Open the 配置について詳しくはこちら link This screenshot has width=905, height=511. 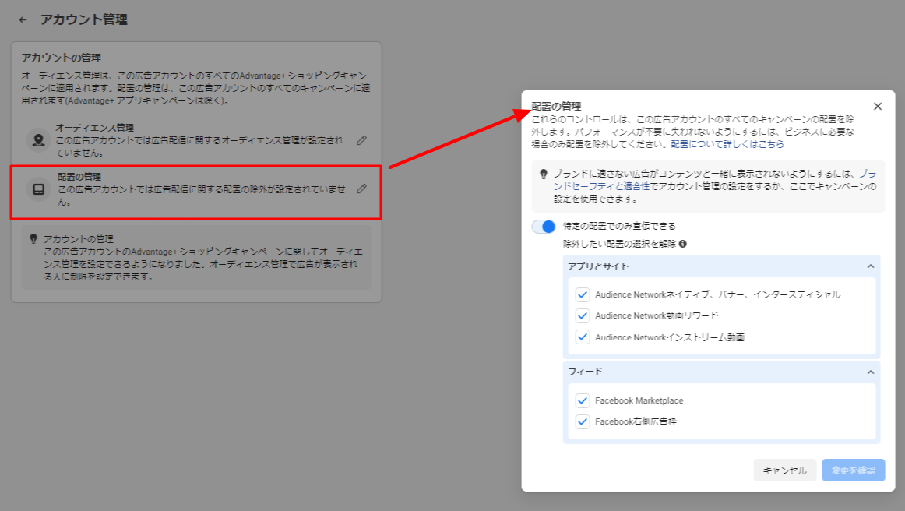coord(727,144)
